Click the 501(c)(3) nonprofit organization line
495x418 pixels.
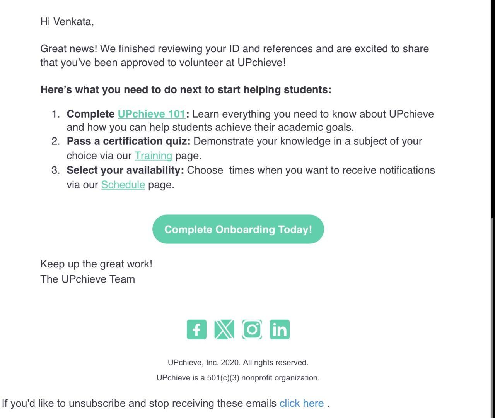point(238,378)
